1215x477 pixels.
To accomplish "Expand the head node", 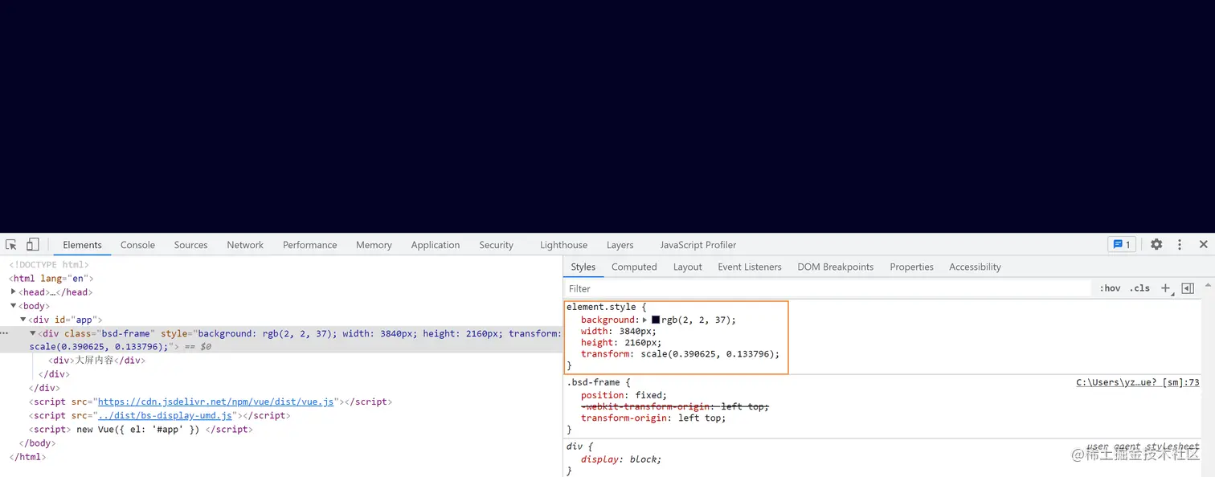I will [13, 291].
